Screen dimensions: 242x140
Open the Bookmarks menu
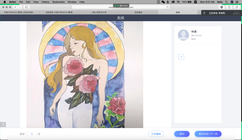click(58, 2)
